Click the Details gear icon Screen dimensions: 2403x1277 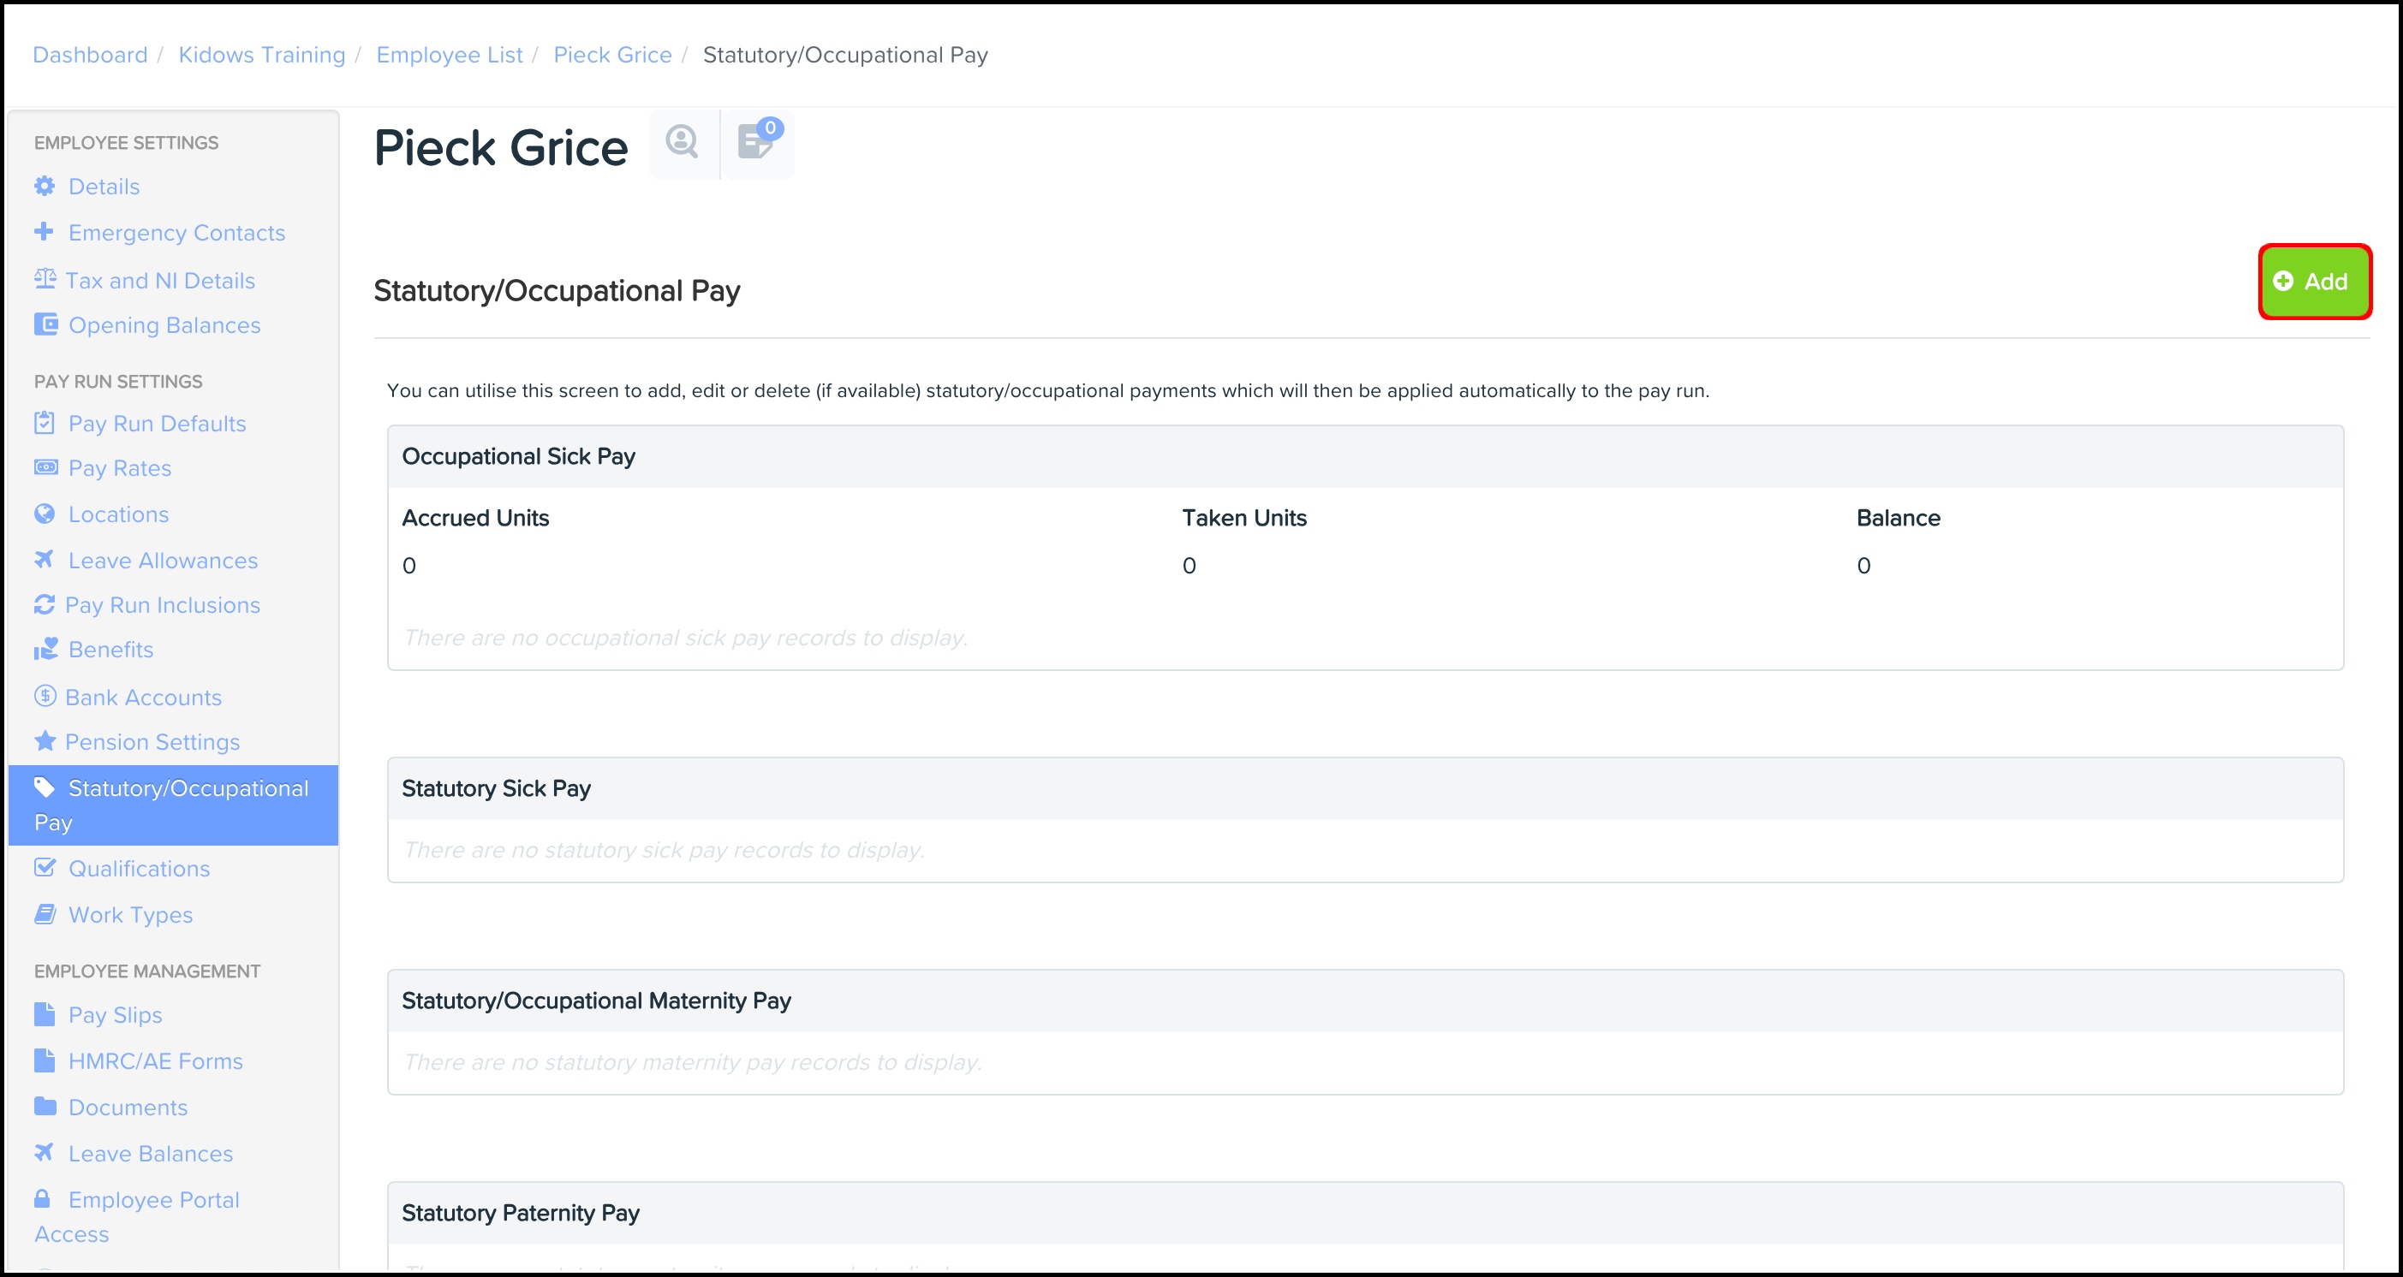44,187
